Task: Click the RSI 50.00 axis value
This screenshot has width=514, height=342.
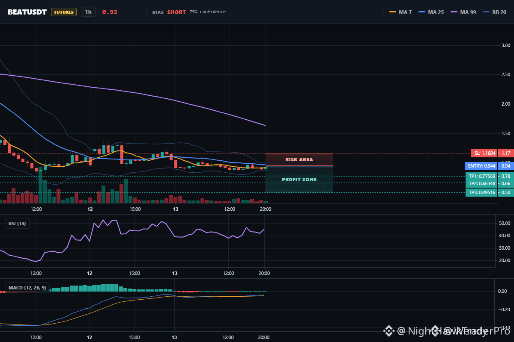Action: coord(505,223)
